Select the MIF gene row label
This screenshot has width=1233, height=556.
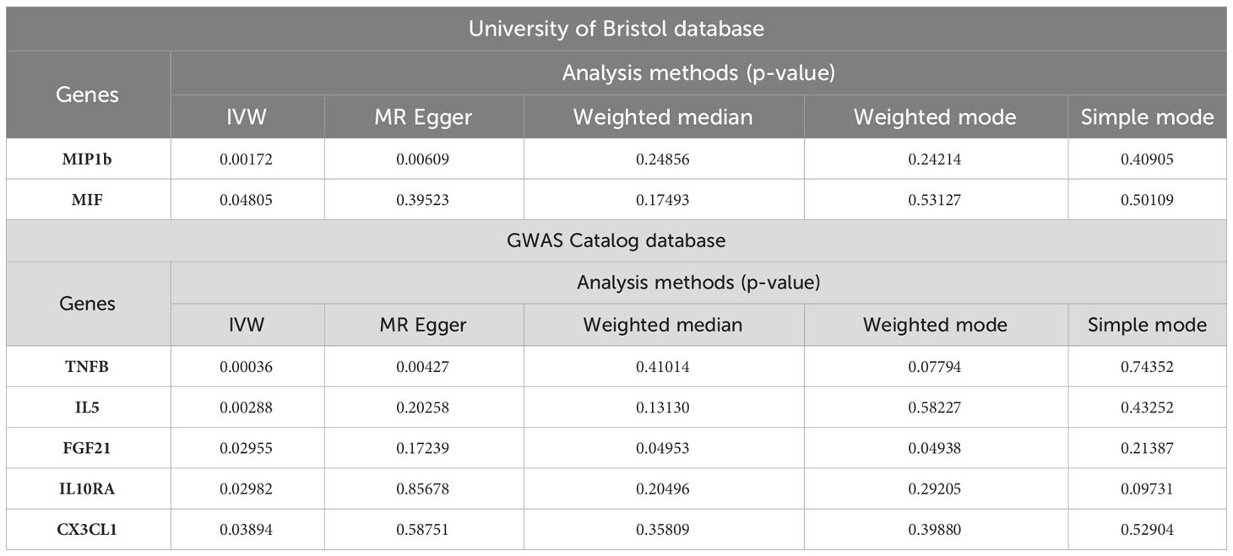point(88,201)
